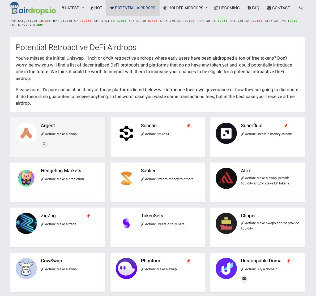The image size is (316, 296).
Task: Click the DOGE $0.18 ticker entry
Action: (x=212, y=21)
